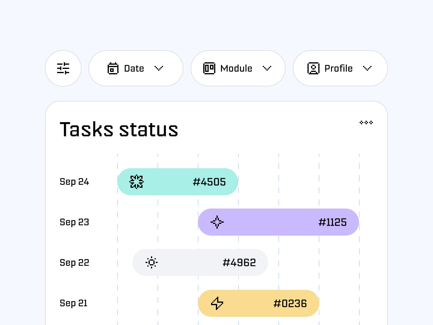This screenshot has width=433, height=325.
Task: Click the Sep 21 date label
Action: tap(74, 303)
